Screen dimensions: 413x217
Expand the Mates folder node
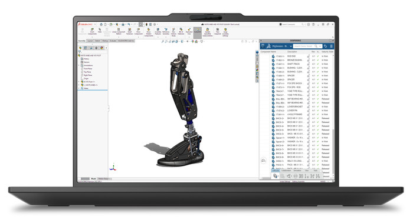pyautogui.click(x=78, y=88)
